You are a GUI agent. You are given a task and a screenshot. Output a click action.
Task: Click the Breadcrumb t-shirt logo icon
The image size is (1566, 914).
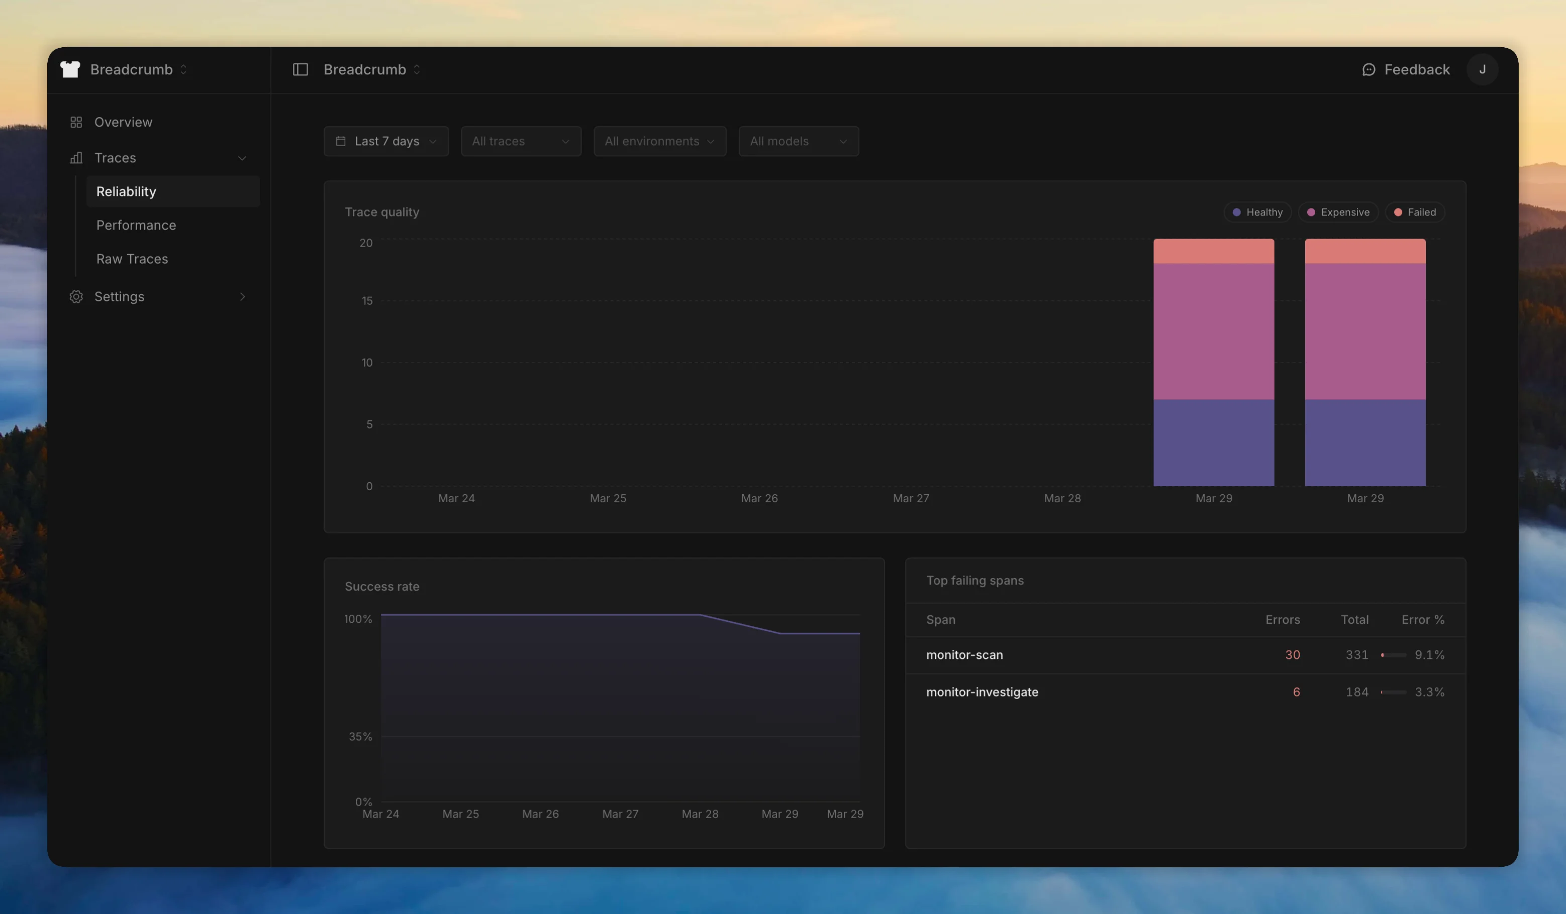click(70, 69)
